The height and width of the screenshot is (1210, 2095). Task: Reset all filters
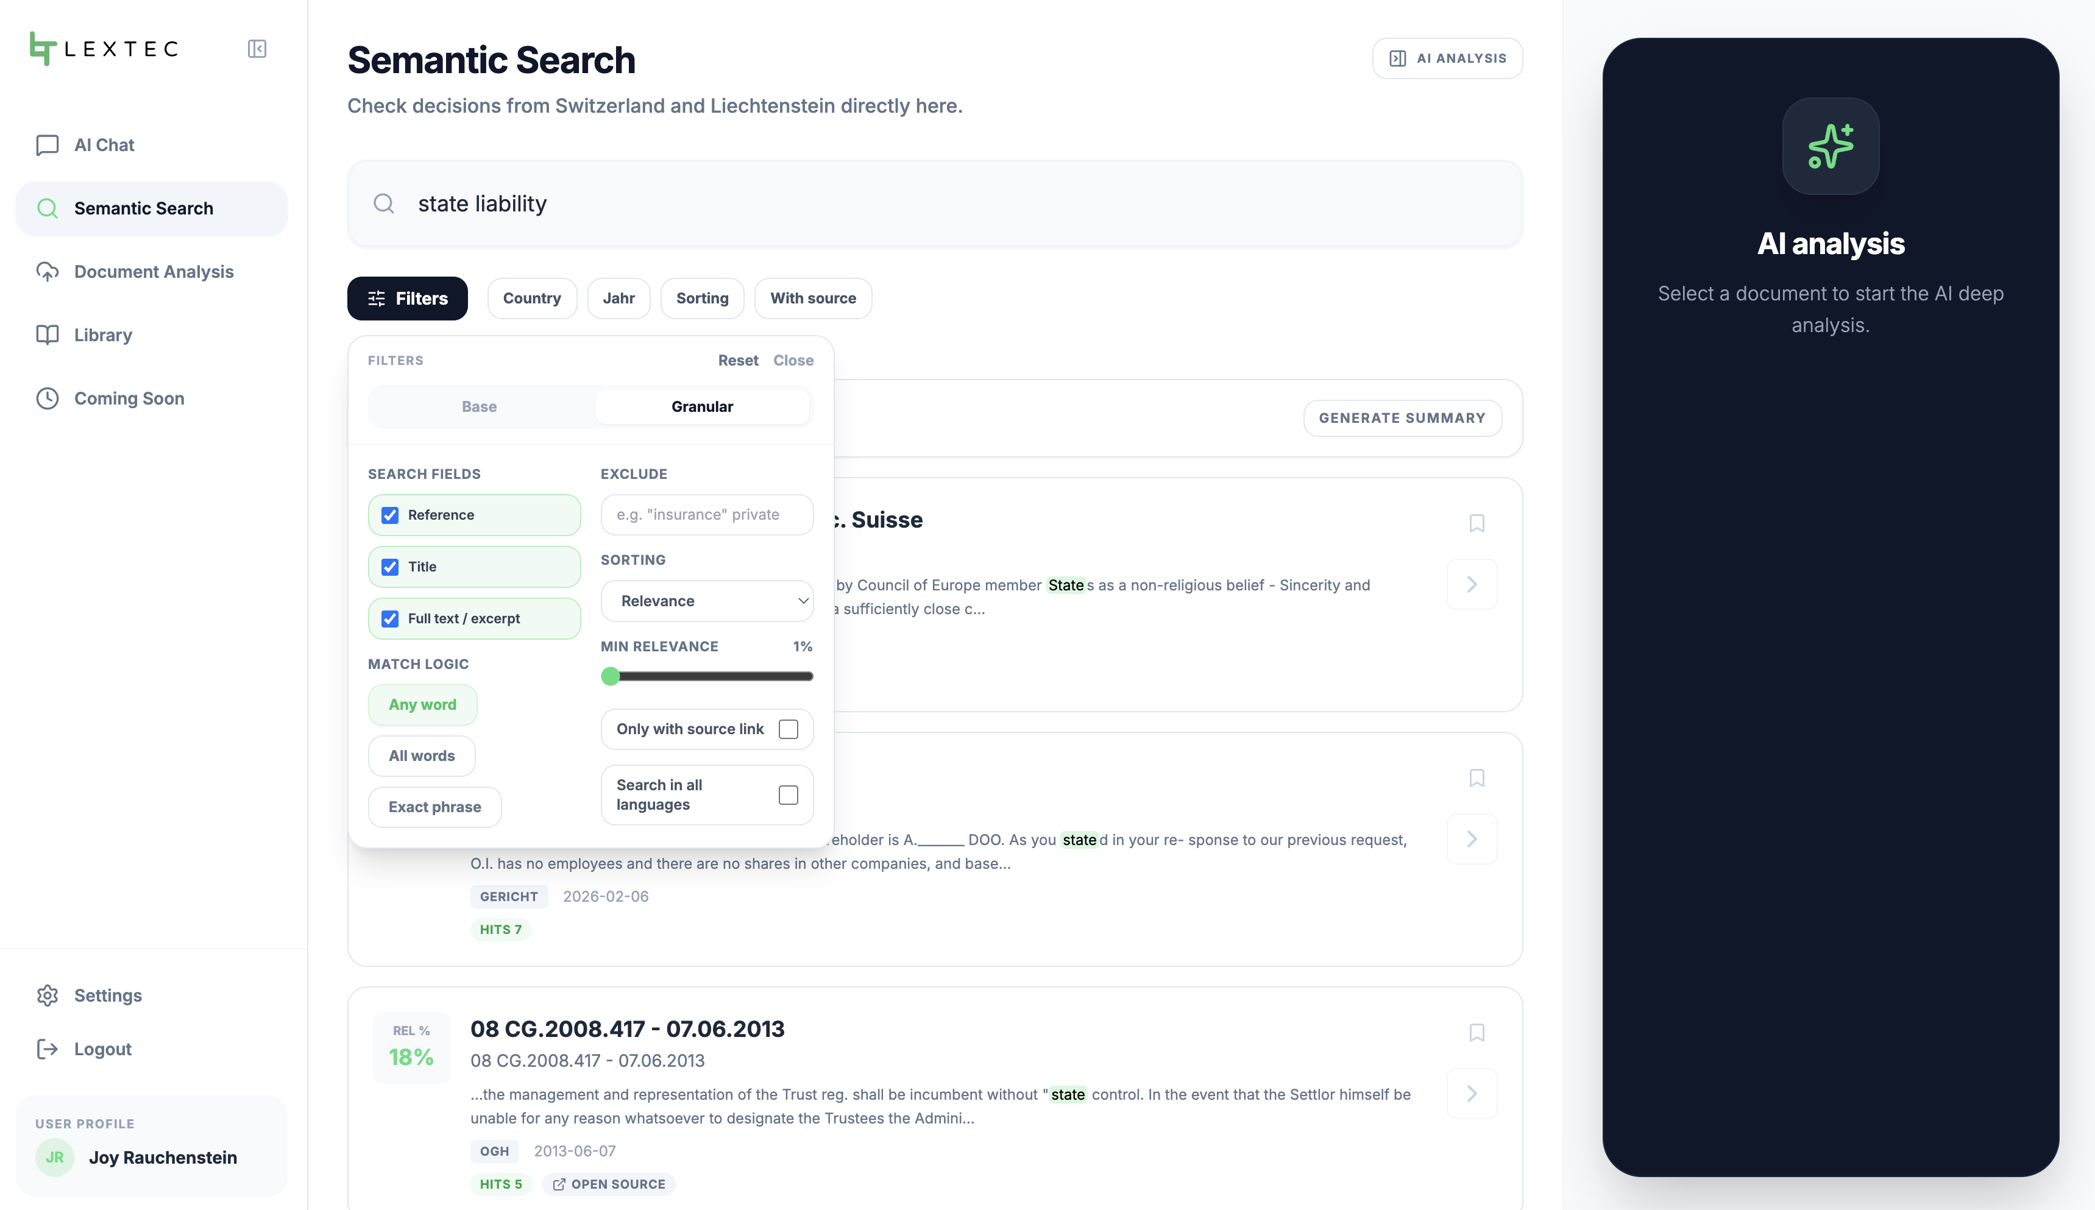pos(738,360)
